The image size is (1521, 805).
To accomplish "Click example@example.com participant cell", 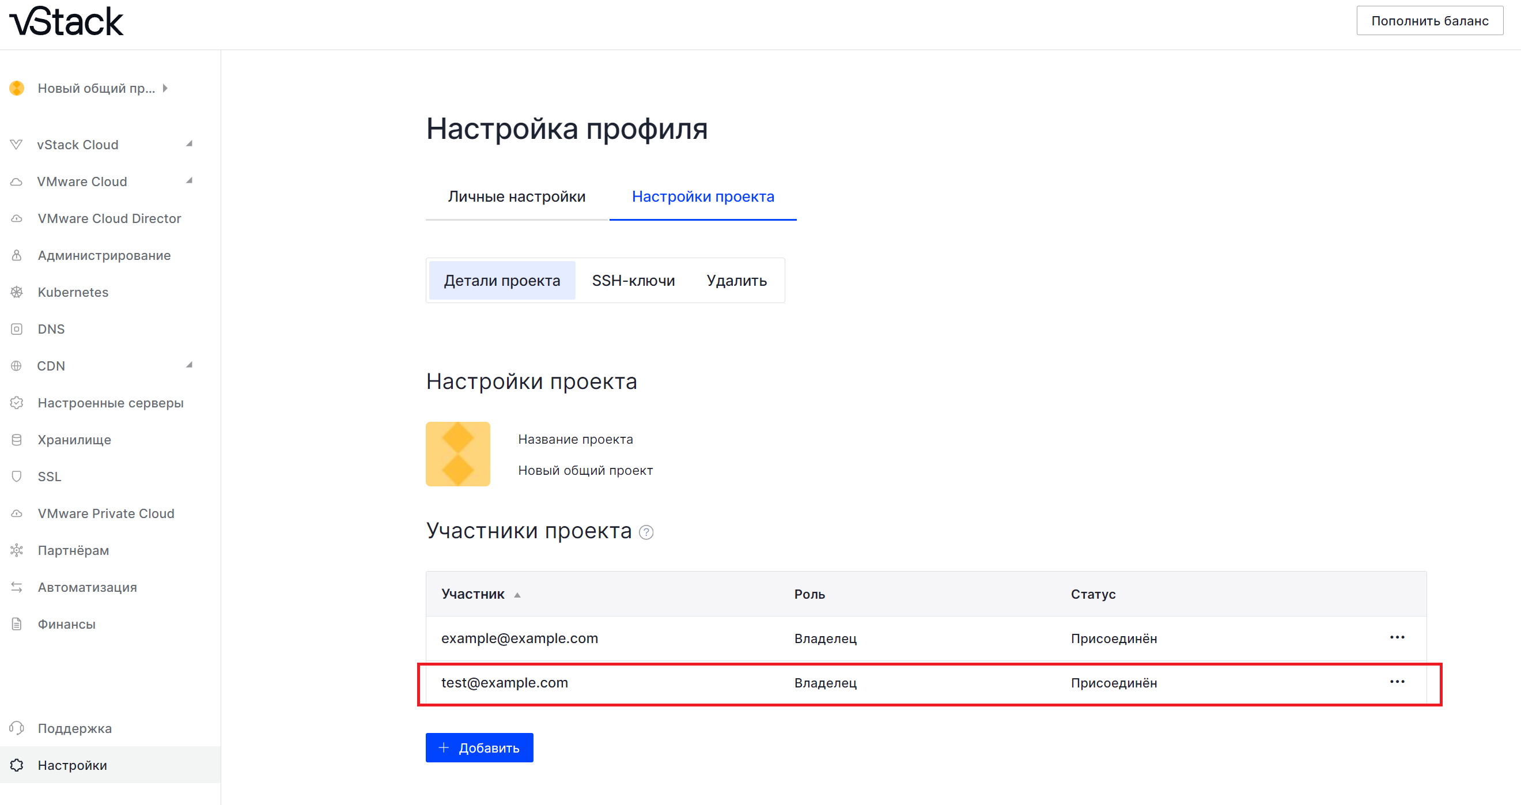I will click(520, 638).
